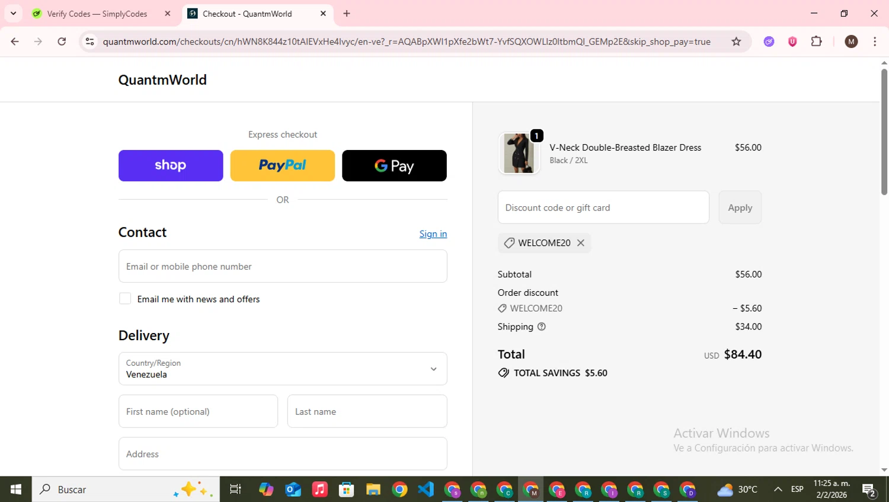The image size is (889, 502).
Task: Click the page vertical scrollbar thumb
Action: click(x=884, y=132)
